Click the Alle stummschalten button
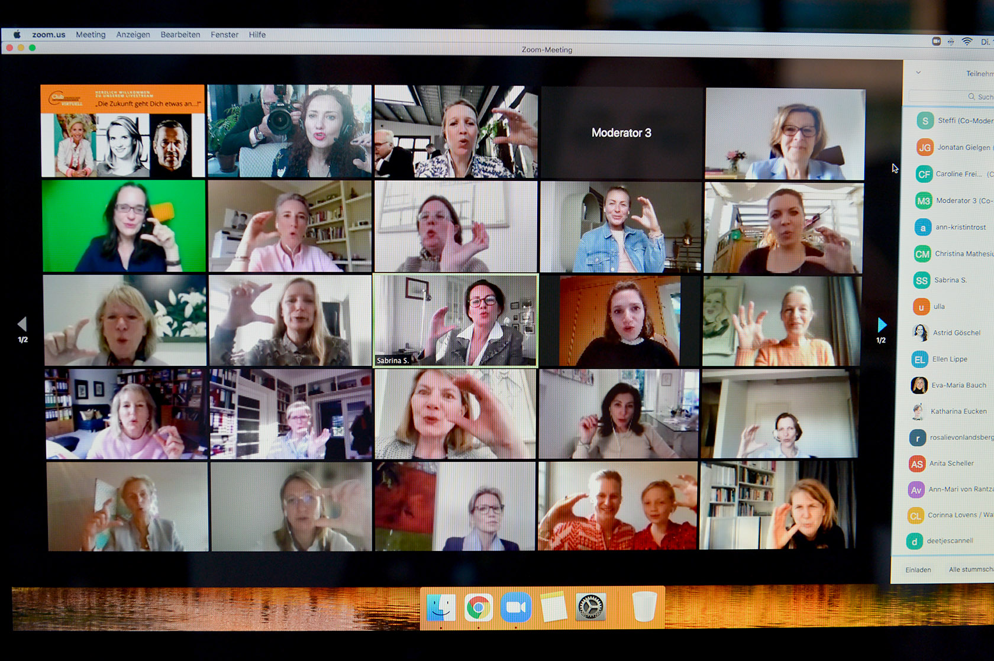Image resolution: width=994 pixels, height=661 pixels. pyautogui.click(x=970, y=570)
